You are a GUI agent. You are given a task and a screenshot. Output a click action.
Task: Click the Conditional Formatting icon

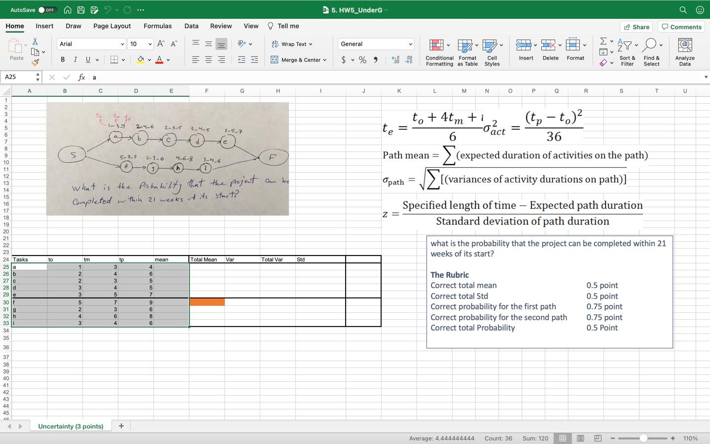[x=436, y=46]
